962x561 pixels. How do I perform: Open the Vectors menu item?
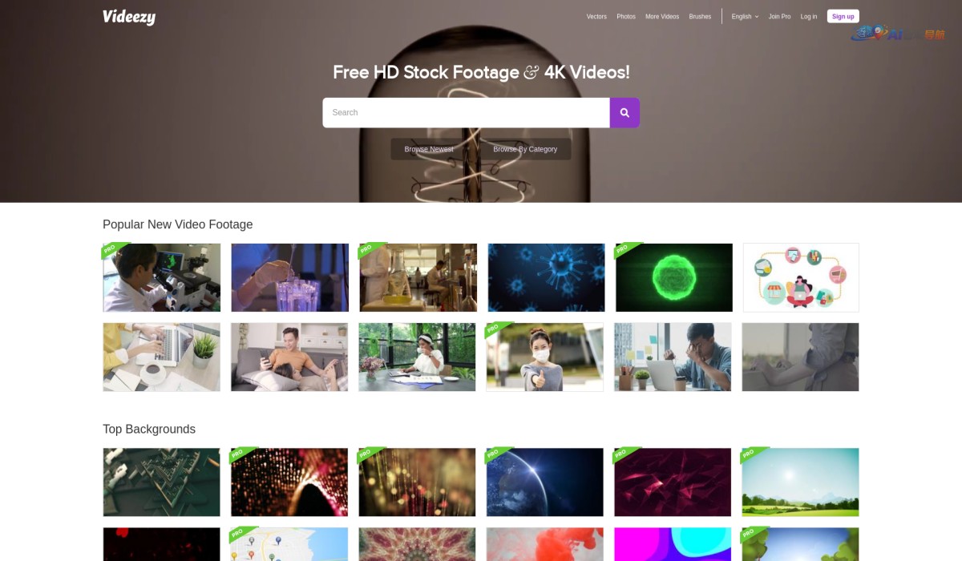tap(596, 17)
